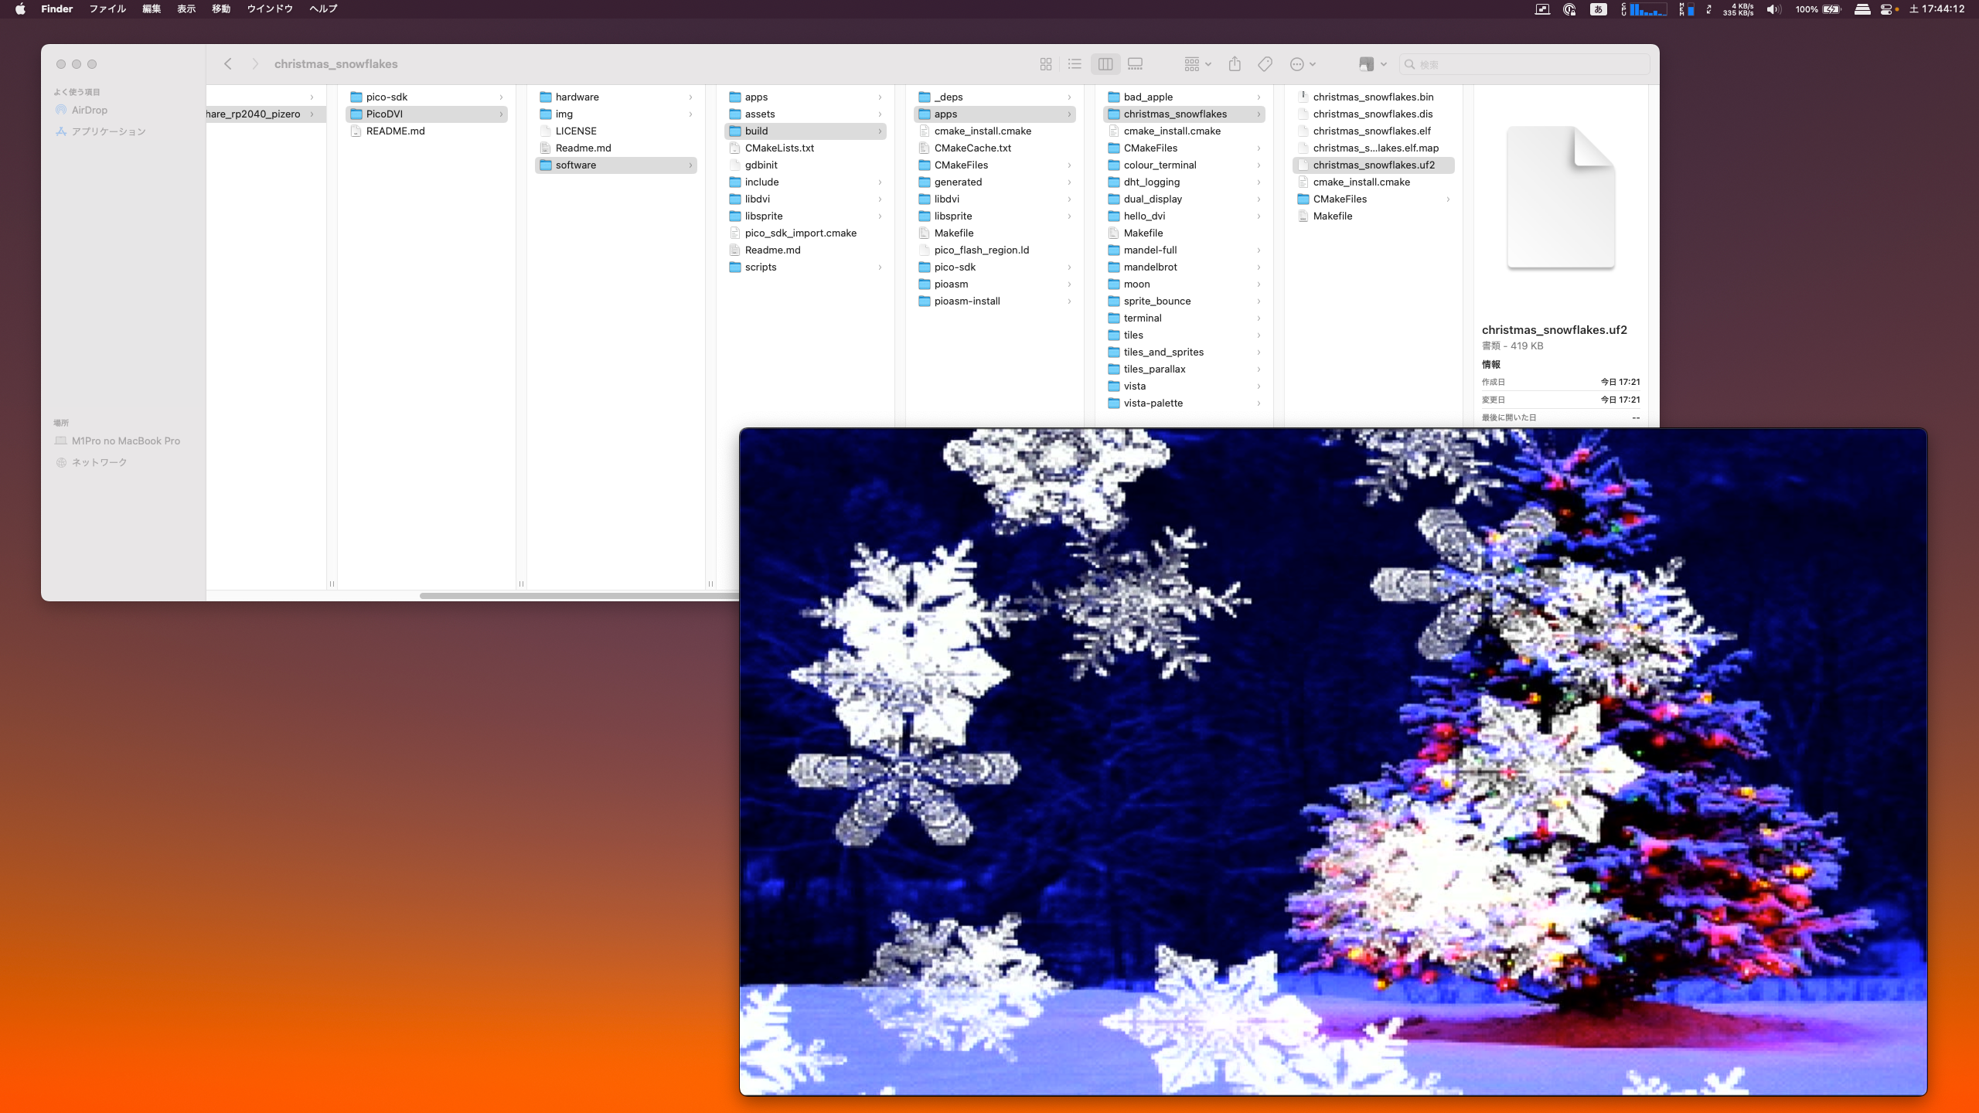
Task: Open the mandelbrot folder
Action: point(1150,267)
